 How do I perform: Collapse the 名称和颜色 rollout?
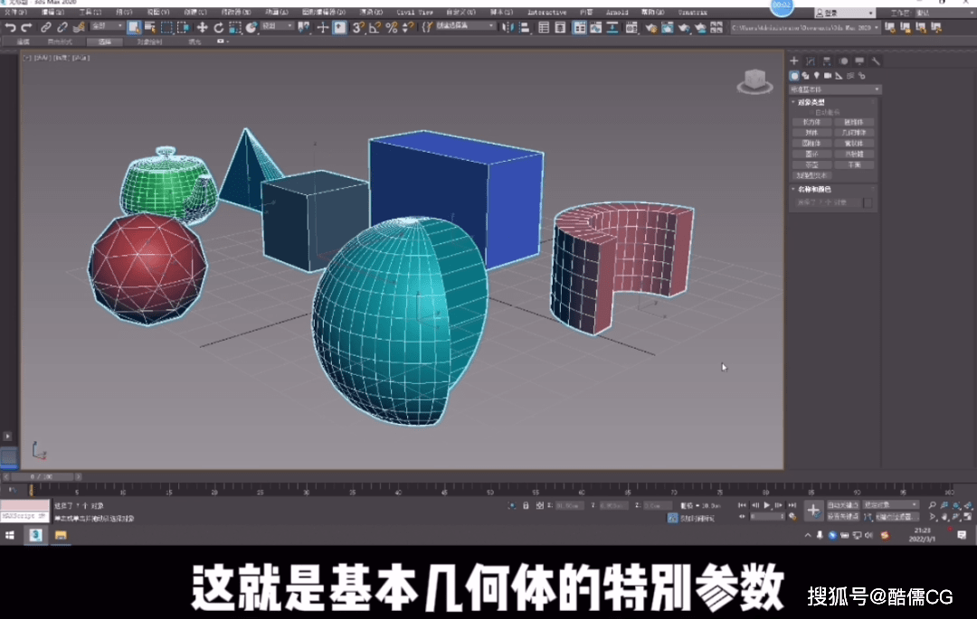(815, 189)
